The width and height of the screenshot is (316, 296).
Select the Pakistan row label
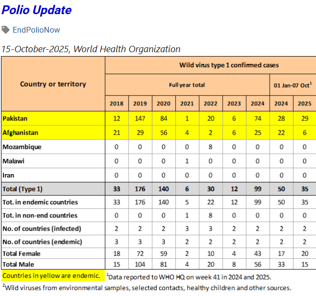[x=15, y=118]
